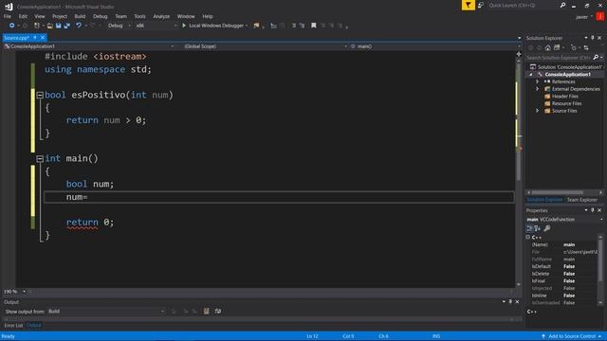Click the feedback icon beside notifications flag
The width and height of the screenshot is (607, 341).
pyautogui.click(x=481, y=5)
